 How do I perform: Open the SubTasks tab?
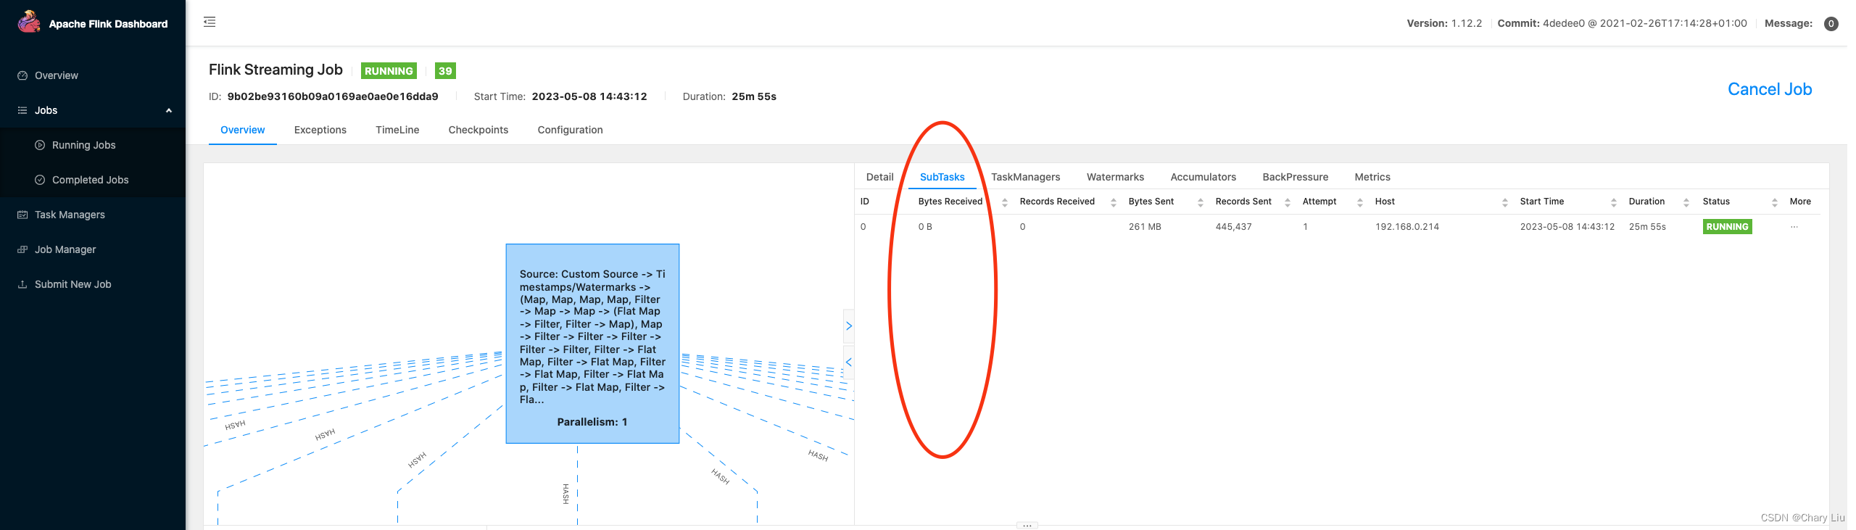(x=942, y=177)
